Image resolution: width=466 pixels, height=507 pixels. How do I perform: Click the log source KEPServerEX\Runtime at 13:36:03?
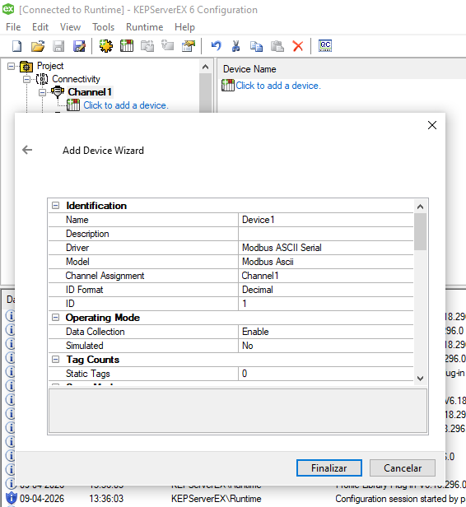tap(216, 499)
